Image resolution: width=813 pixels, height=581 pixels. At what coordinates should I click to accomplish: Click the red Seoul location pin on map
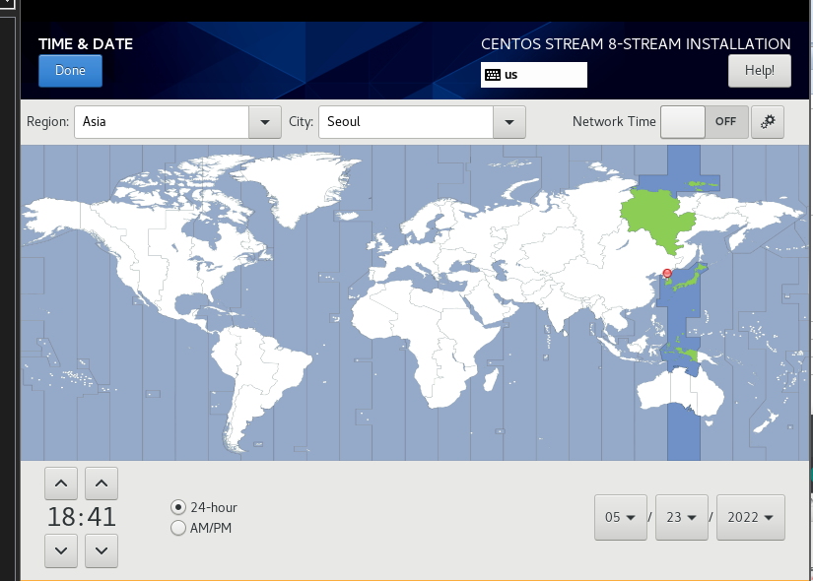point(667,273)
